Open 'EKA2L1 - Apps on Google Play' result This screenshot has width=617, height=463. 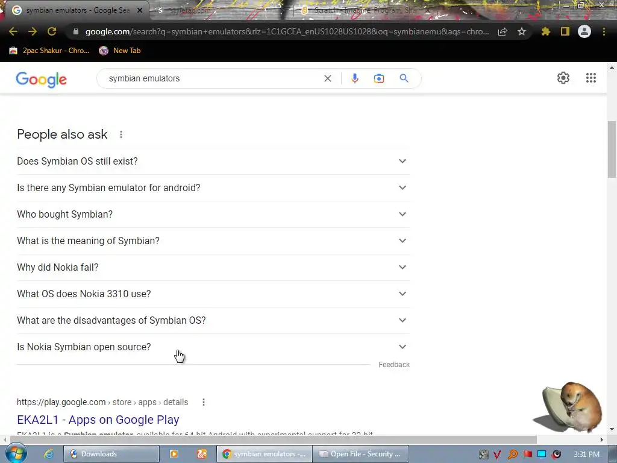98,420
